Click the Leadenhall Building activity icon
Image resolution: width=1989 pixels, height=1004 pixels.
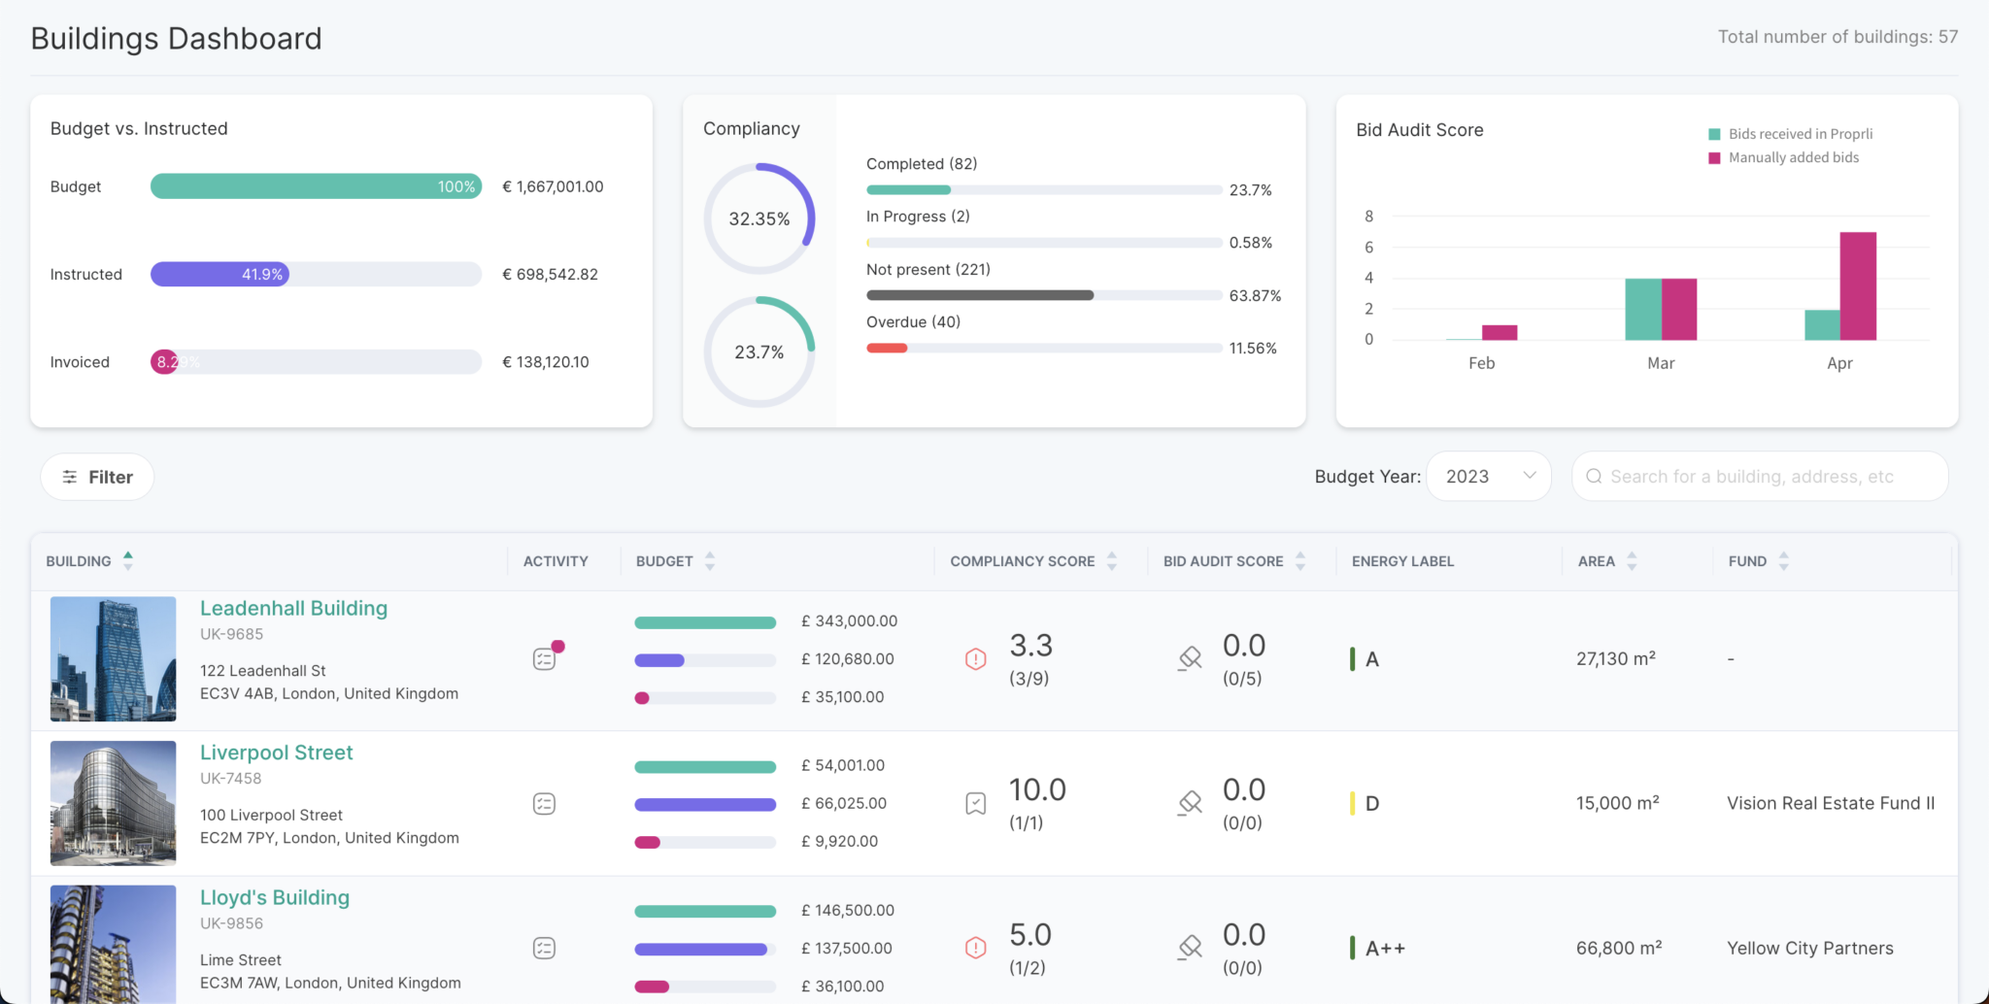pyautogui.click(x=545, y=659)
